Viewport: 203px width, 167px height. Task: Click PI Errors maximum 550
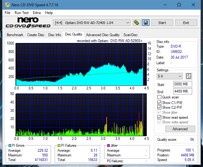point(45,155)
